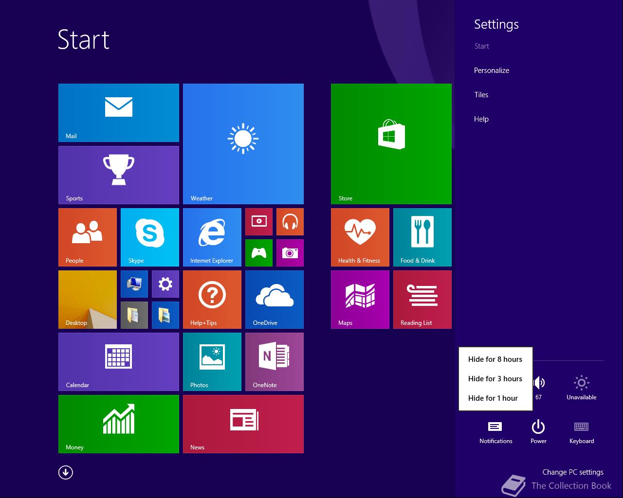Open the small Music headphones tile
The height and width of the screenshot is (498, 623).
coord(290,222)
